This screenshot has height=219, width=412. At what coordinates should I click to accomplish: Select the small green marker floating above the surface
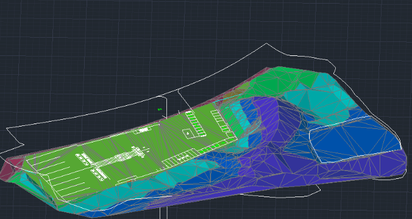click(x=160, y=109)
